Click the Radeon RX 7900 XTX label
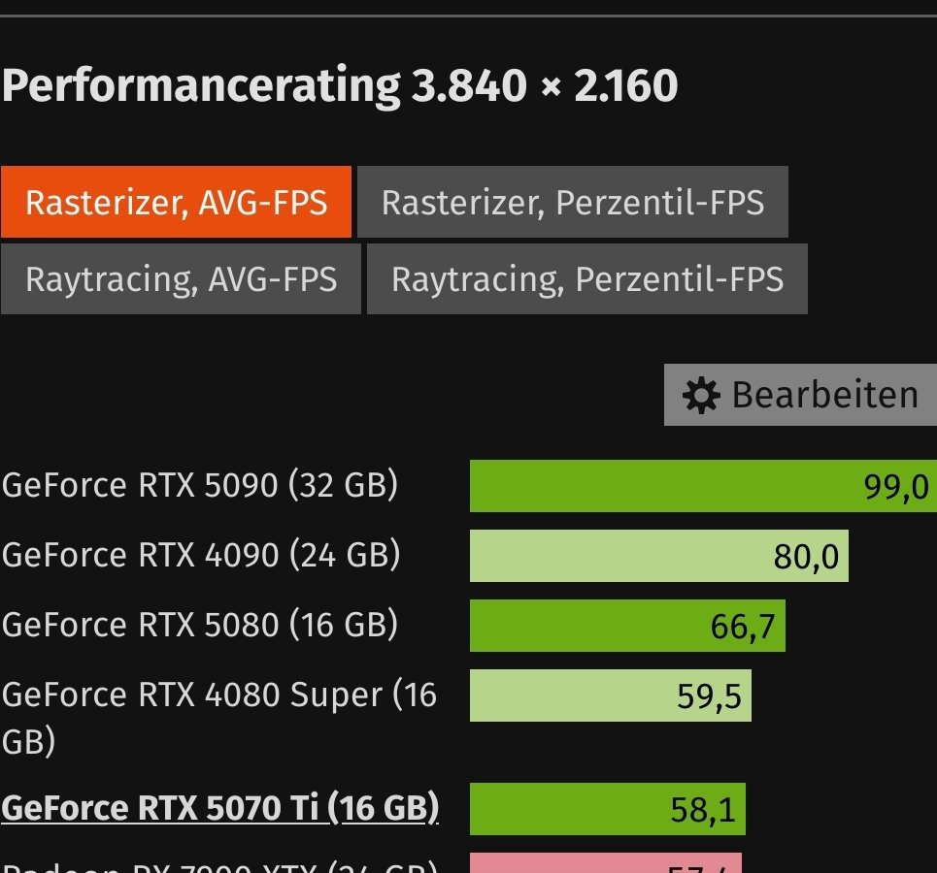 (219, 866)
